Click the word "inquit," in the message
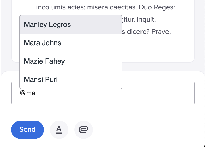Image resolution: width=205 pixels, height=147 pixels. click(146, 20)
